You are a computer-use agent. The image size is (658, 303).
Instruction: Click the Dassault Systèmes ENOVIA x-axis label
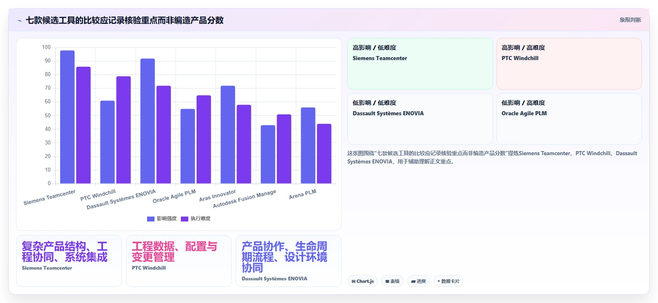click(121, 199)
